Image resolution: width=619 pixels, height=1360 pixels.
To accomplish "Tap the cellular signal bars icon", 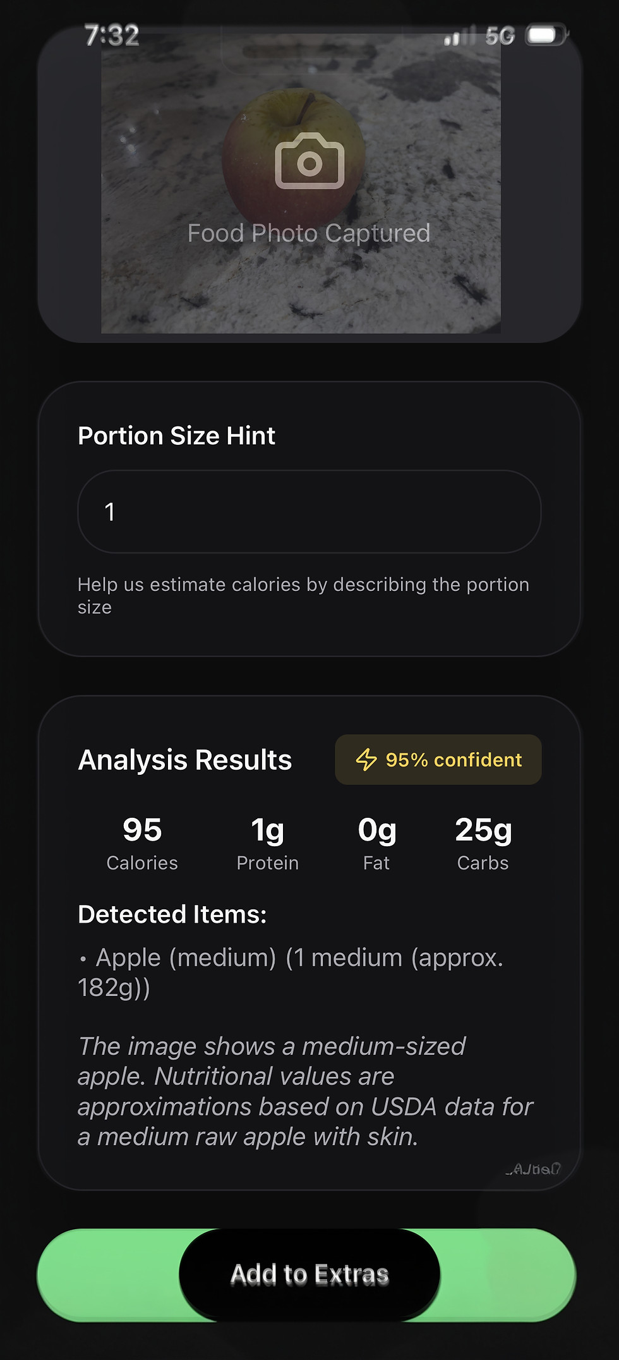I will [459, 36].
